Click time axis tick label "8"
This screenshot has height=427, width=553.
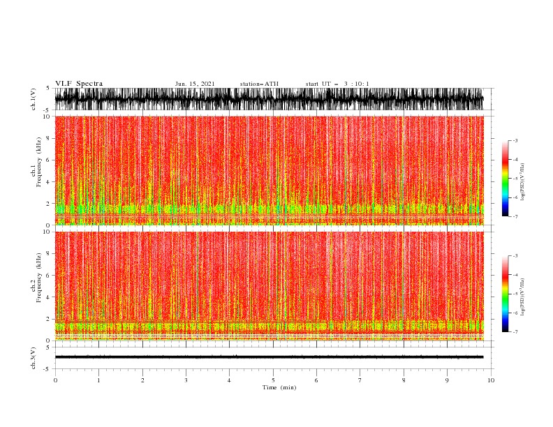click(404, 380)
